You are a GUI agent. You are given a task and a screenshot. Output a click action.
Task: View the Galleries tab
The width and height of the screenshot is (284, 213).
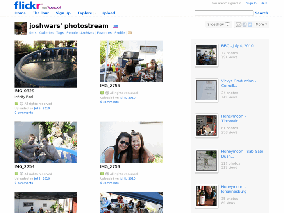tap(46, 33)
